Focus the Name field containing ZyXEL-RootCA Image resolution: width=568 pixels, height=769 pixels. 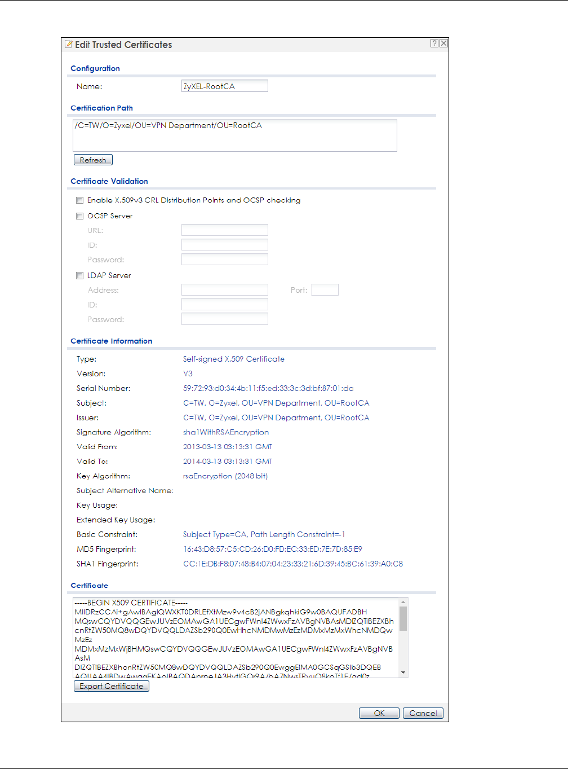[225, 86]
